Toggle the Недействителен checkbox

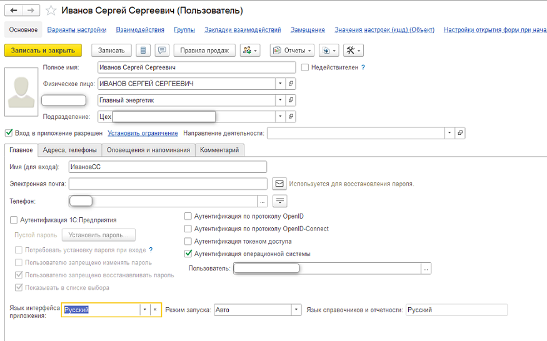305,67
